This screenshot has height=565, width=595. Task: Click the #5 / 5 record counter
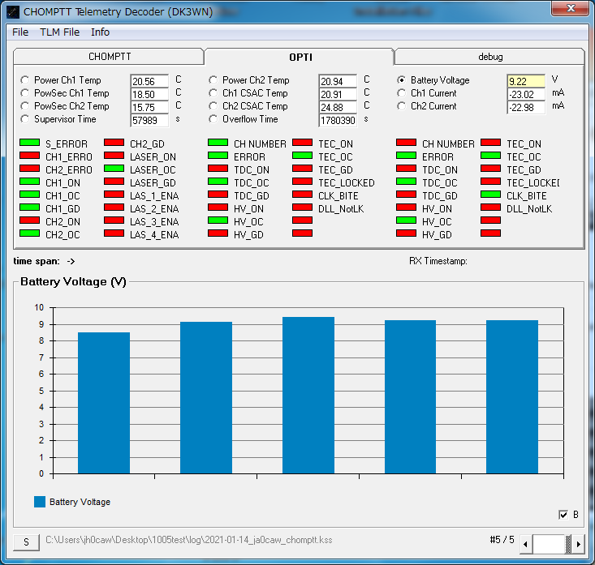coord(502,540)
